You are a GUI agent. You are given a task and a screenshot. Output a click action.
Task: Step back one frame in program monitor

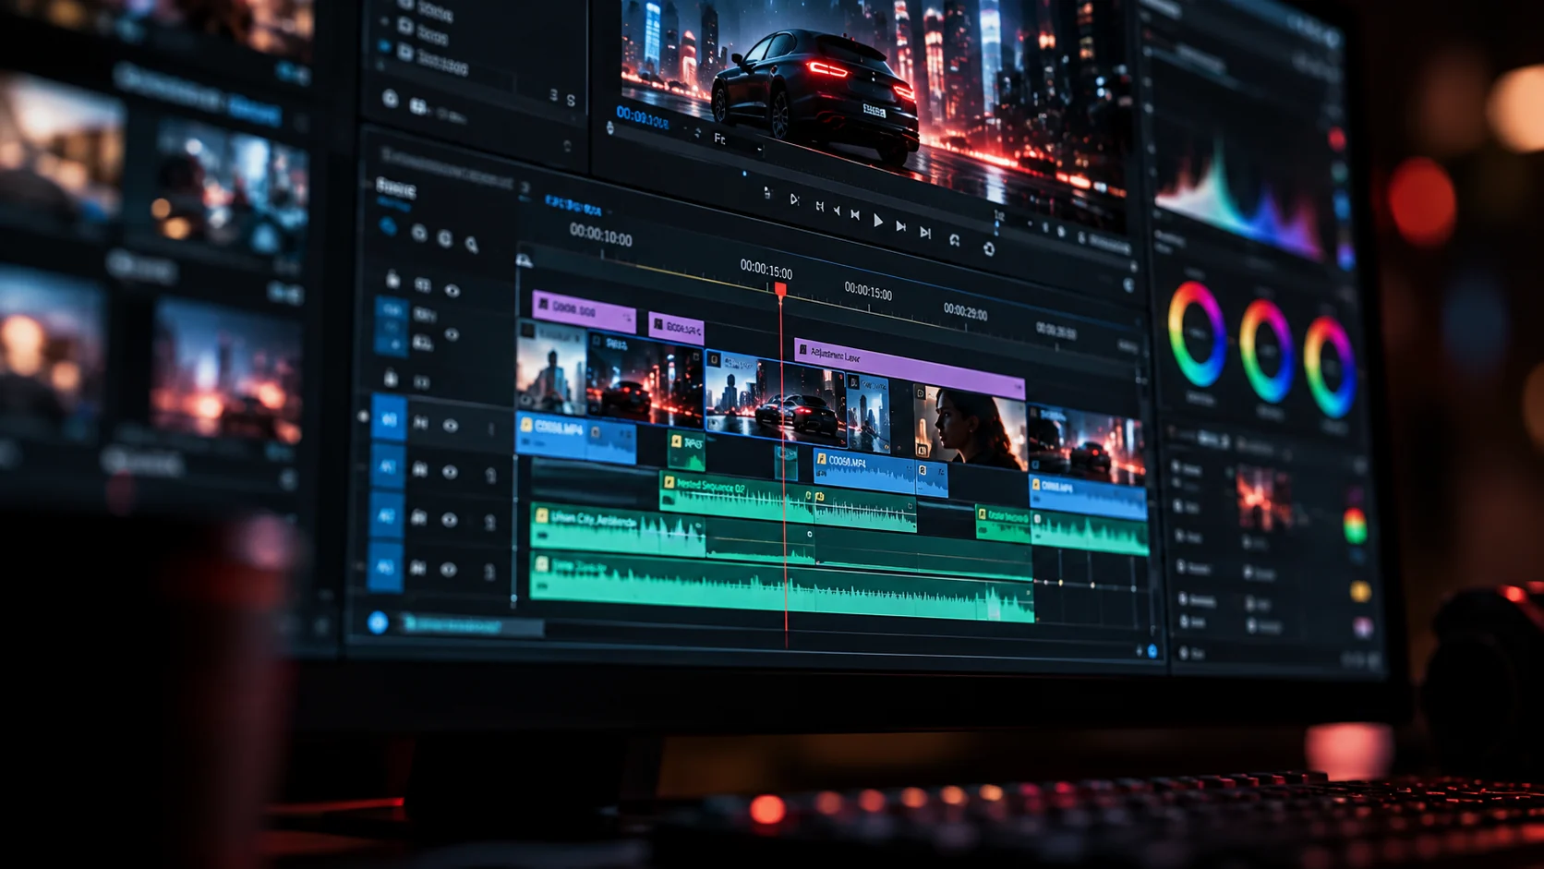855,216
